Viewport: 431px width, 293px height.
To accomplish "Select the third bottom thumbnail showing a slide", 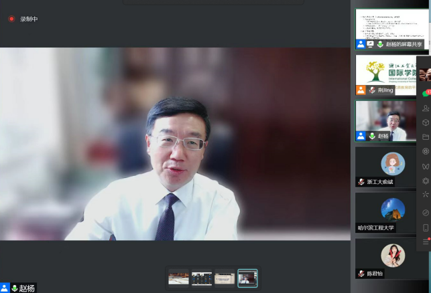I will (225, 278).
